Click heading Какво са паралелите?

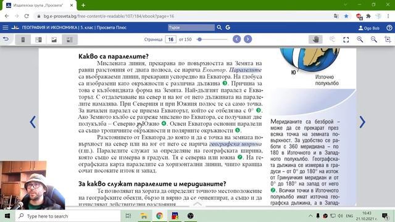pyautogui.click(x=114, y=56)
